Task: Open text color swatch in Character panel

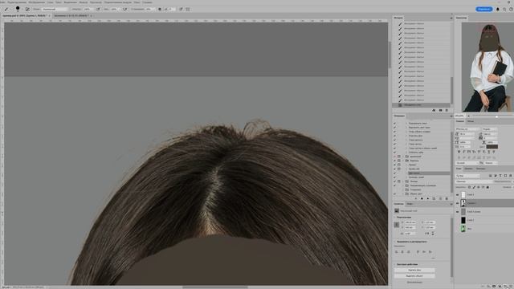Action: pyautogui.click(x=492, y=146)
